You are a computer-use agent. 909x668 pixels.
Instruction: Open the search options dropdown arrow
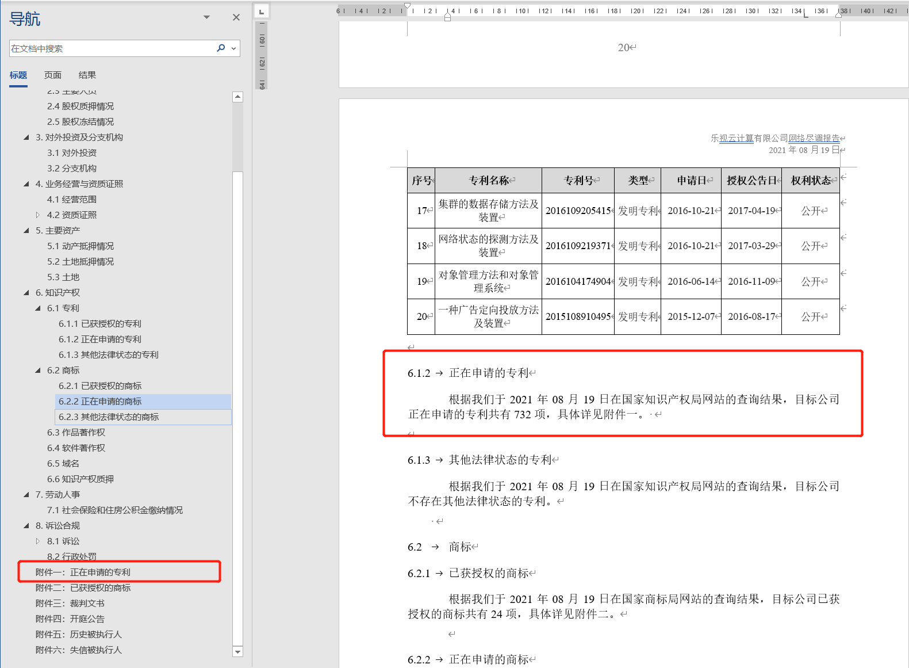click(233, 48)
